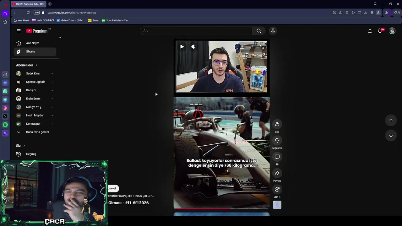Viewport: 402px width, 226px height.
Task: Open Yeni klasör bookmark folder
Action: click(22, 20)
